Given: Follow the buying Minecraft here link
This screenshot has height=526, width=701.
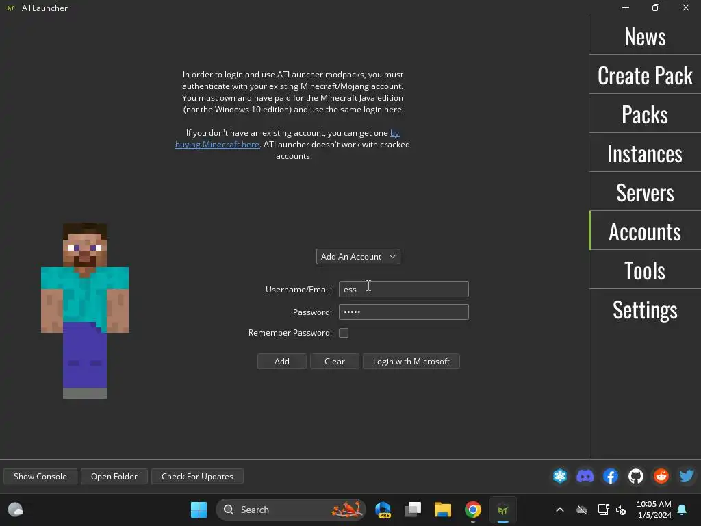Looking at the screenshot, I should pyautogui.click(x=217, y=145).
